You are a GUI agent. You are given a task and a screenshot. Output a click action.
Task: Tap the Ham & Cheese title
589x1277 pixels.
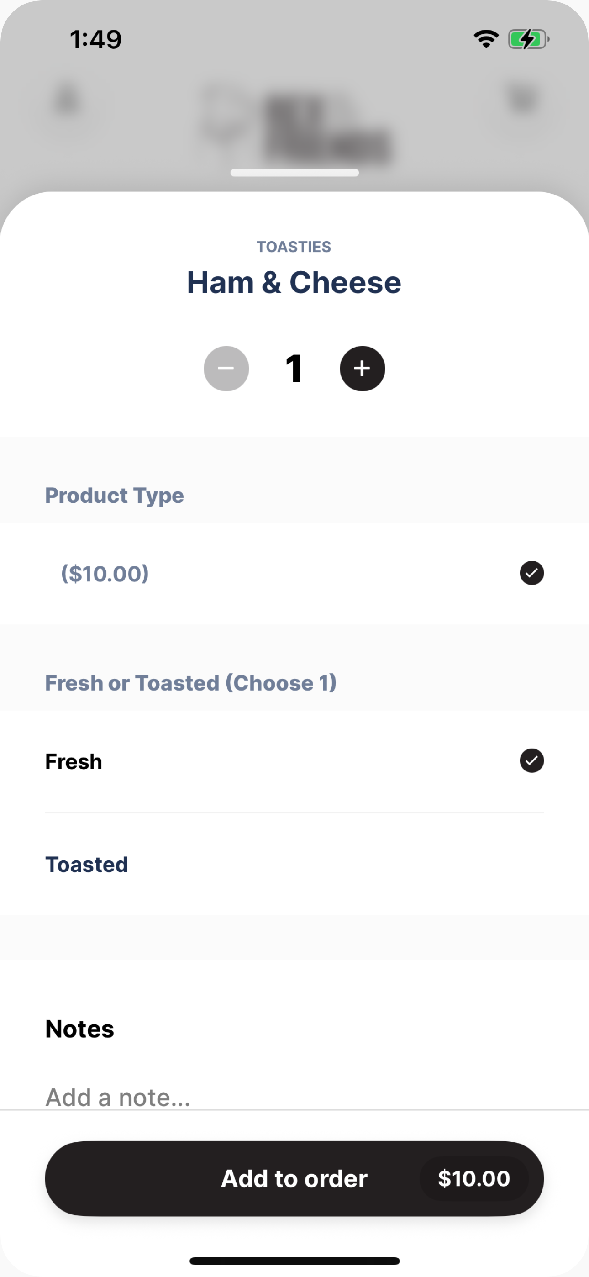tap(294, 283)
